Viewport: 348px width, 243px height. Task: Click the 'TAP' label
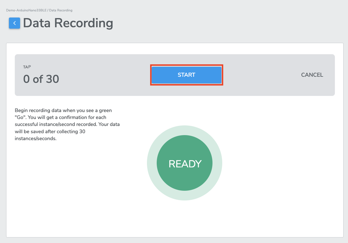tap(27, 67)
